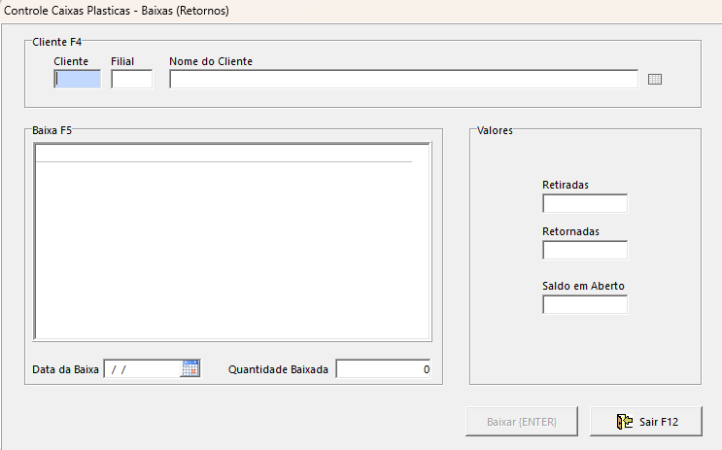The image size is (722, 450).
Task: Exit using the Sair F12 button
Action: point(647,422)
